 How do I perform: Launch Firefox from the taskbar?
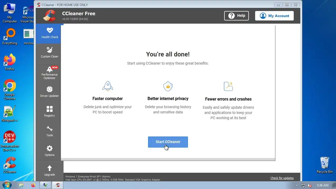pyautogui.click(x=33, y=185)
